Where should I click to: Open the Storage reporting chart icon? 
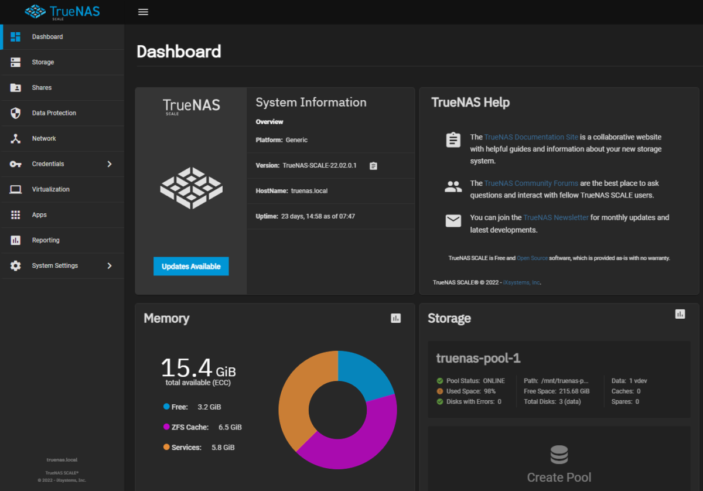680,313
